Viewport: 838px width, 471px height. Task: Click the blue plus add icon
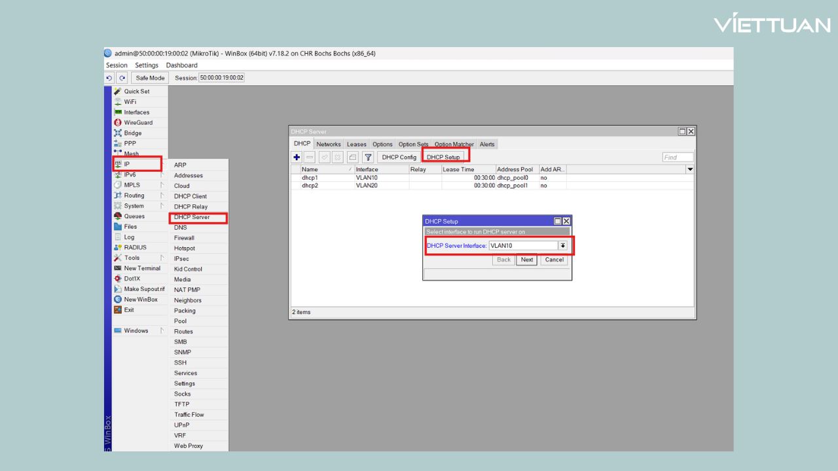(297, 157)
